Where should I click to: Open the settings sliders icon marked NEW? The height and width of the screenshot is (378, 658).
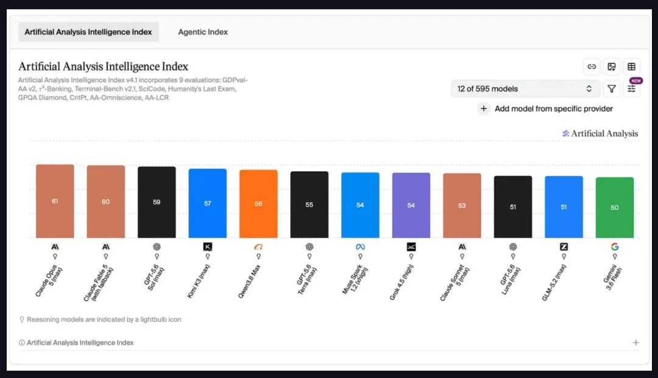[631, 88]
